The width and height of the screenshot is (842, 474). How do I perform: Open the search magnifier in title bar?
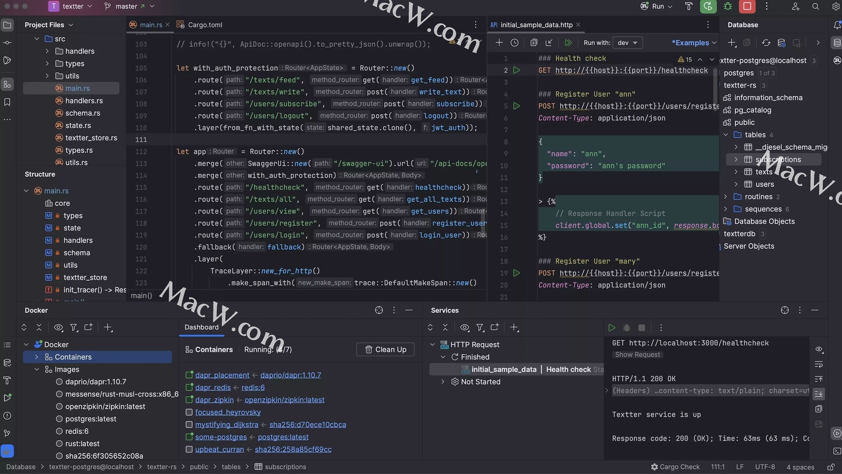coord(815,6)
